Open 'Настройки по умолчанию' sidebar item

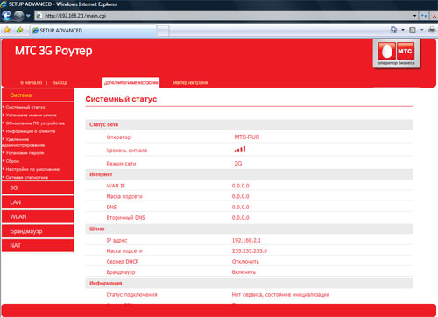(32, 169)
